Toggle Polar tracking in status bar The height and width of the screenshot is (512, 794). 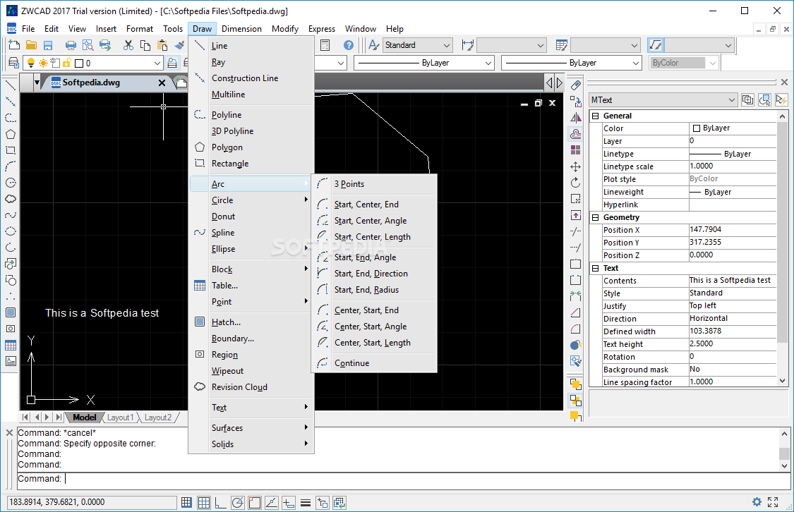tap(237, 502)
